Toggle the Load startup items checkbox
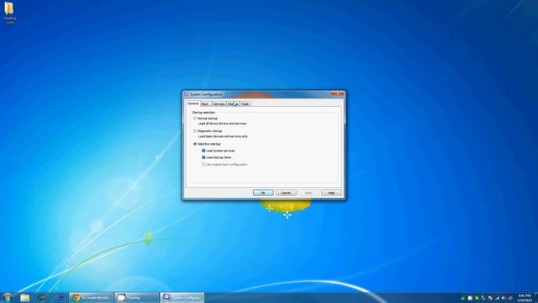The width and height of the screenshot is (538, 303). (203, 157)
